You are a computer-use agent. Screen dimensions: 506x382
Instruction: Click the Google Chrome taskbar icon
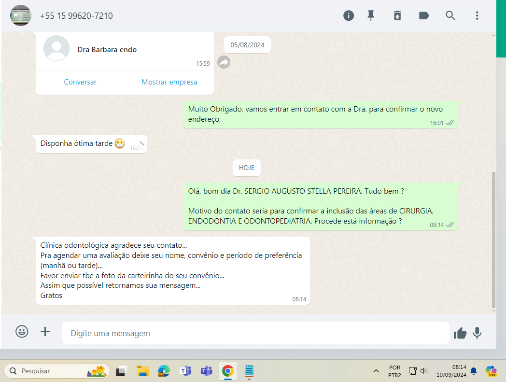[228, 371]
